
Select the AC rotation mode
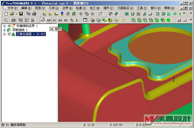pos(55,20)
